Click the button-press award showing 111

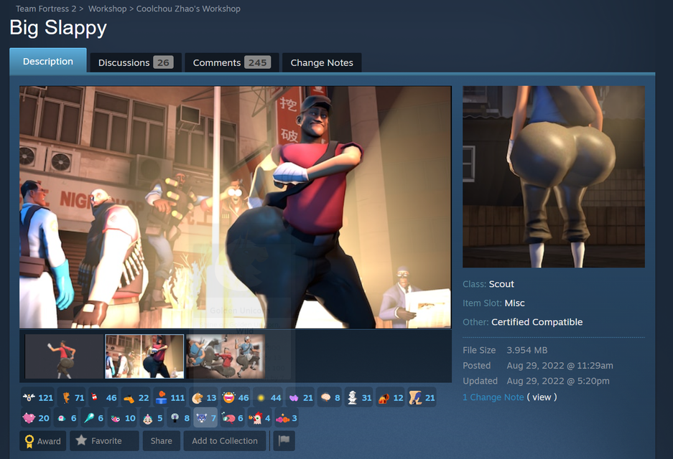(170, 398)
